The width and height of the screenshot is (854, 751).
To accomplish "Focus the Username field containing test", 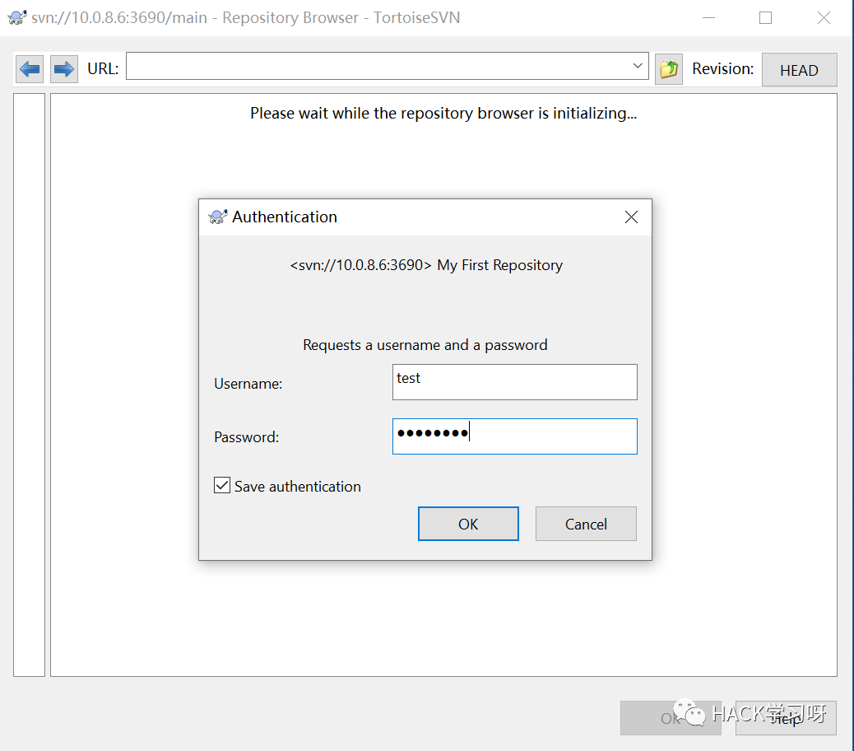I will [x=515, y=382].
